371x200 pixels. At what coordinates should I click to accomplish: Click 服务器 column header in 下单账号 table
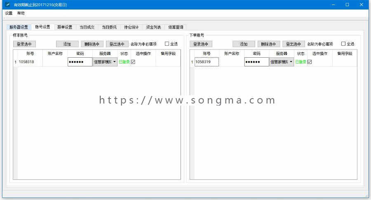(282, 54)
